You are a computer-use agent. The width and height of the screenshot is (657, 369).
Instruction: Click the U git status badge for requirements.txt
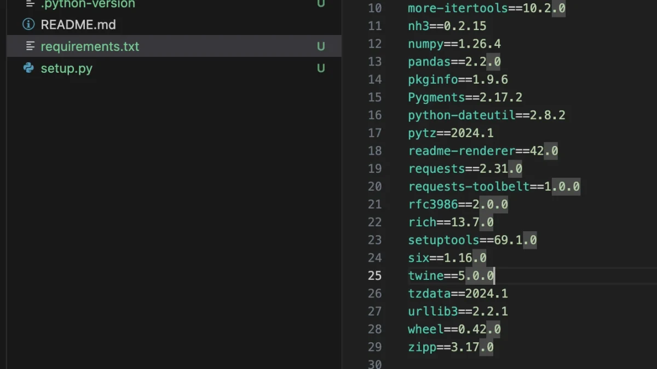point(321,46)
